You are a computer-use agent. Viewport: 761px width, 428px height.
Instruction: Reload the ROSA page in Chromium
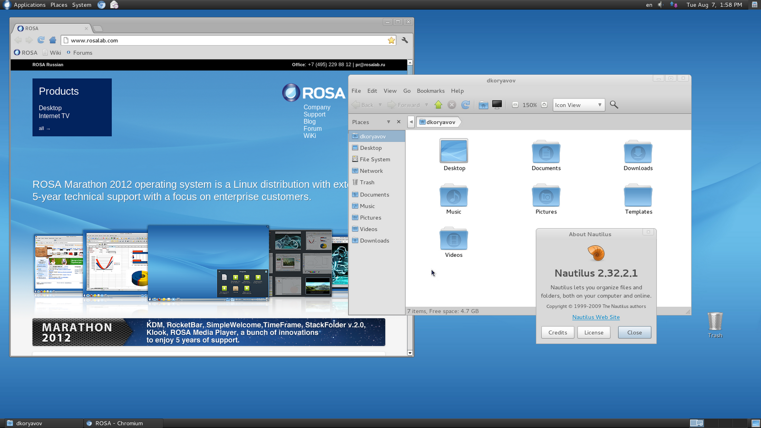click(41, 40)
